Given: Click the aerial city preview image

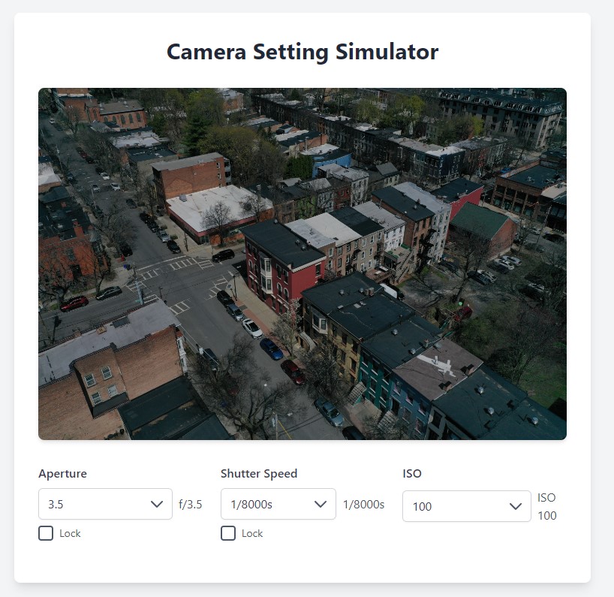Looking at the screenshot, I should pos(302,263).
